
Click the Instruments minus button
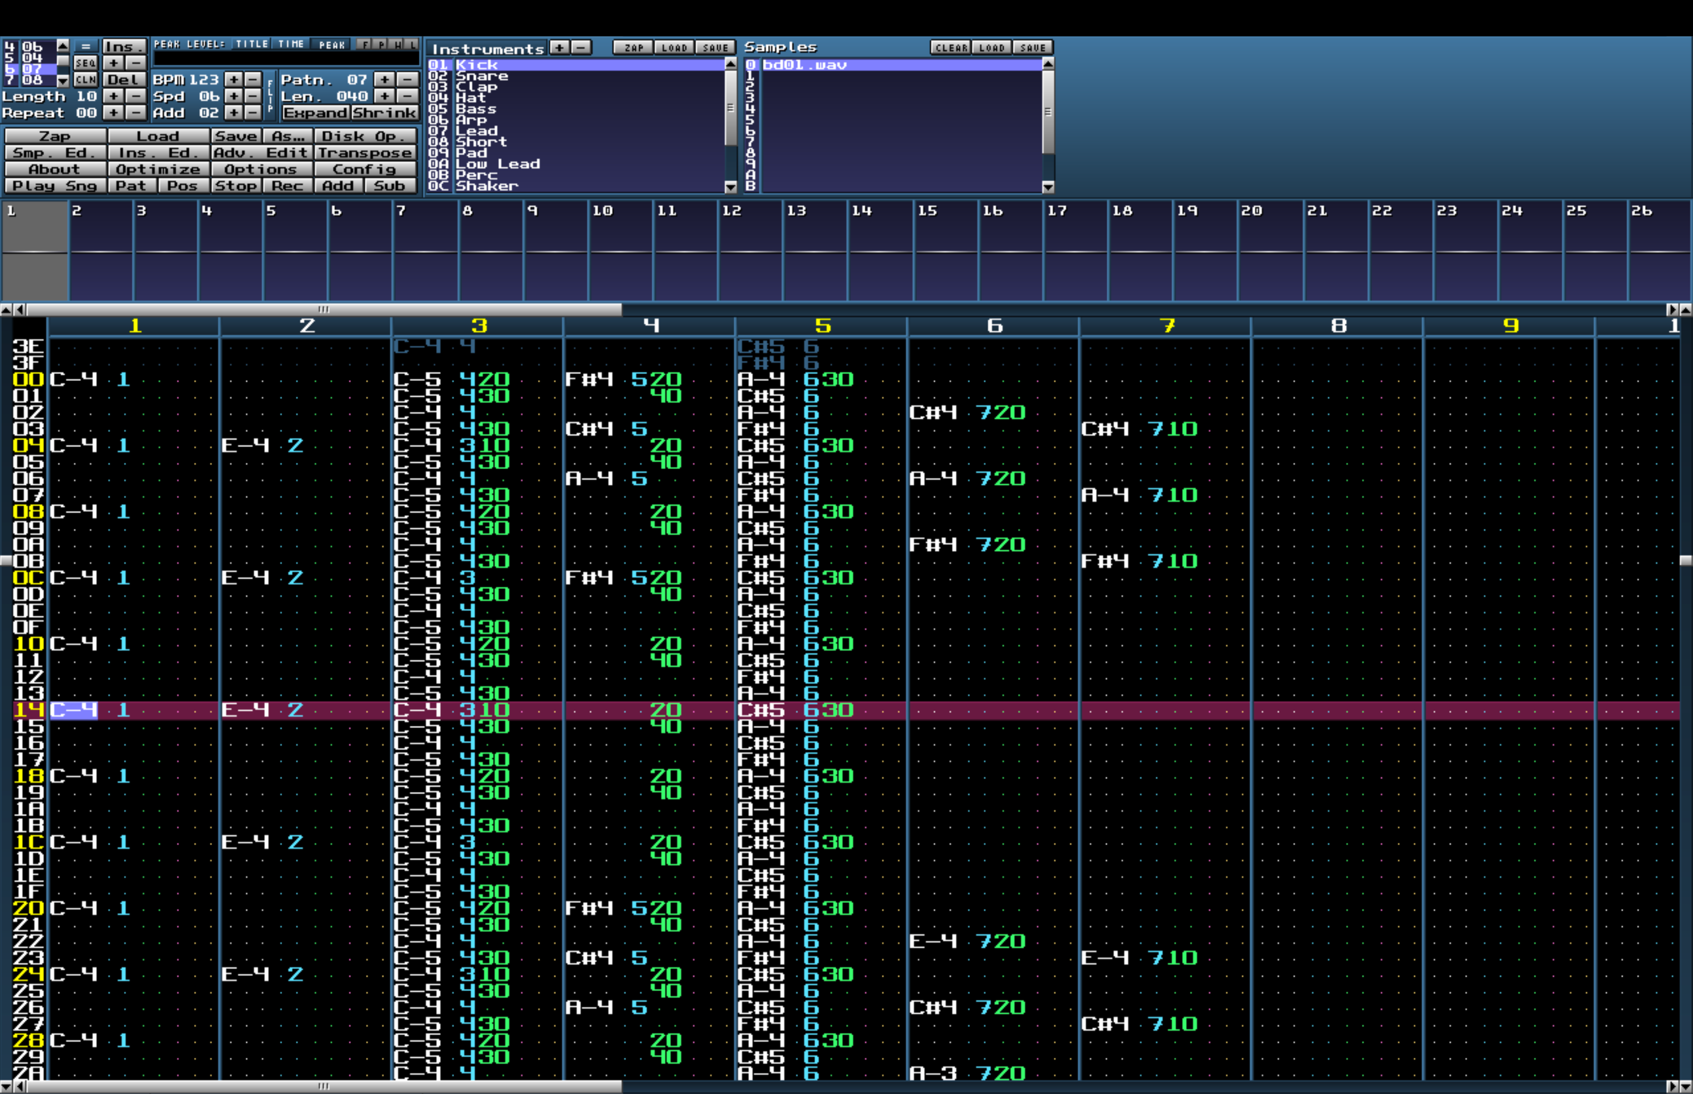point(581,48)
